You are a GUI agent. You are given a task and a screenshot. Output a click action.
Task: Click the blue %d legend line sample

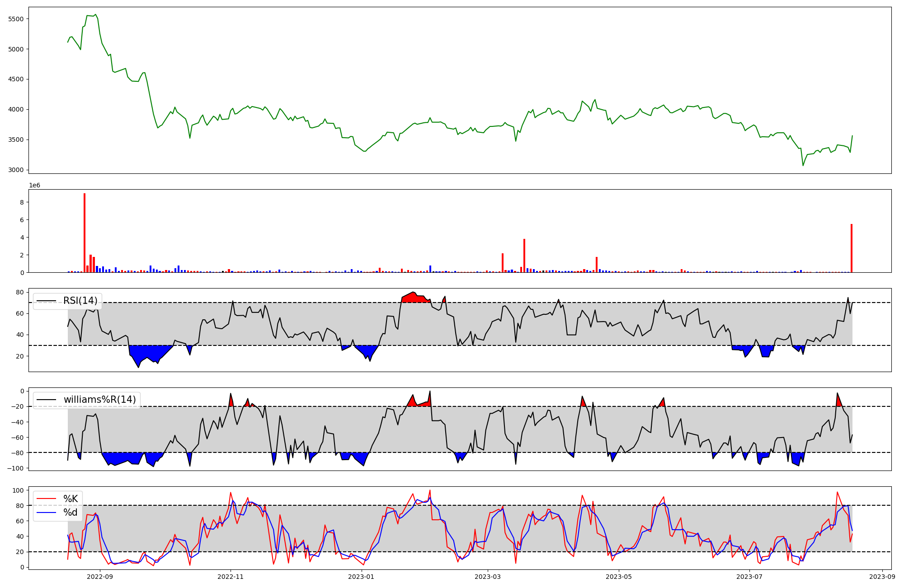point(46,512)
